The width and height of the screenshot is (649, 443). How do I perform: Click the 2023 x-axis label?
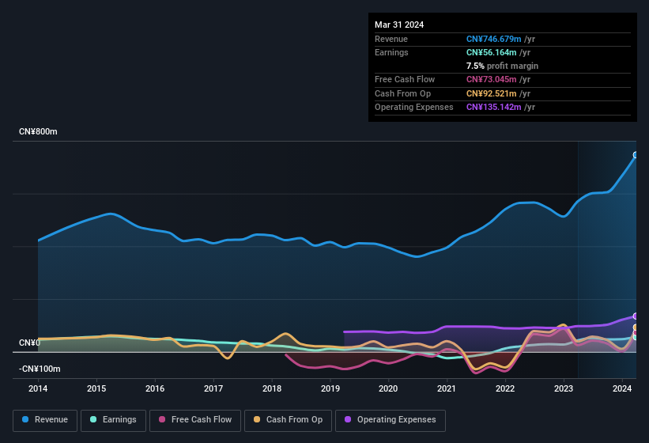pyautogui.click(x=564, y=388)
